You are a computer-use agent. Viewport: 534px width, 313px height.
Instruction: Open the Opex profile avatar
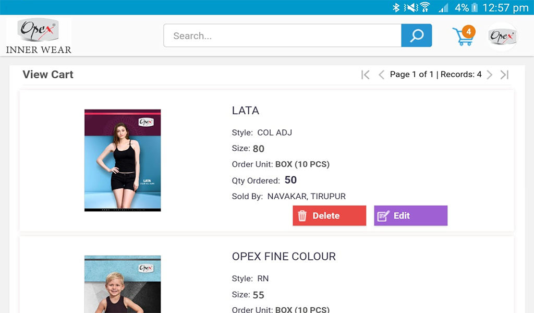[x=502, y=36]
